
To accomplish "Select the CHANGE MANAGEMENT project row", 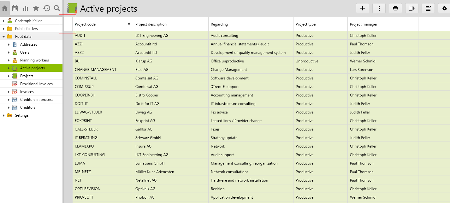I will (x=95, y=70).
